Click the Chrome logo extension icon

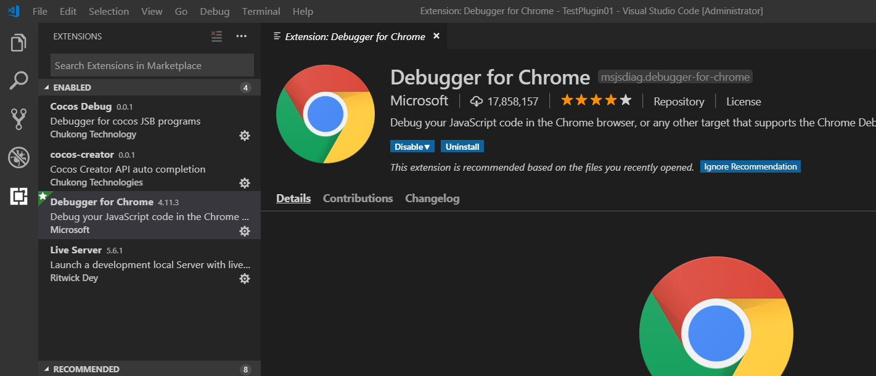pyautogui.click(x=325, y=114)
